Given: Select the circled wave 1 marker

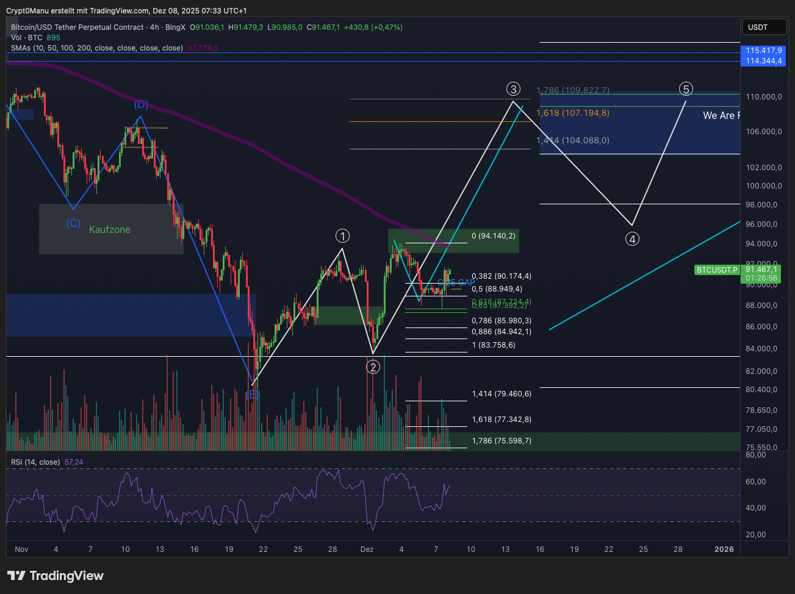Looking at the screenshot, I should [x=343, y=236].
